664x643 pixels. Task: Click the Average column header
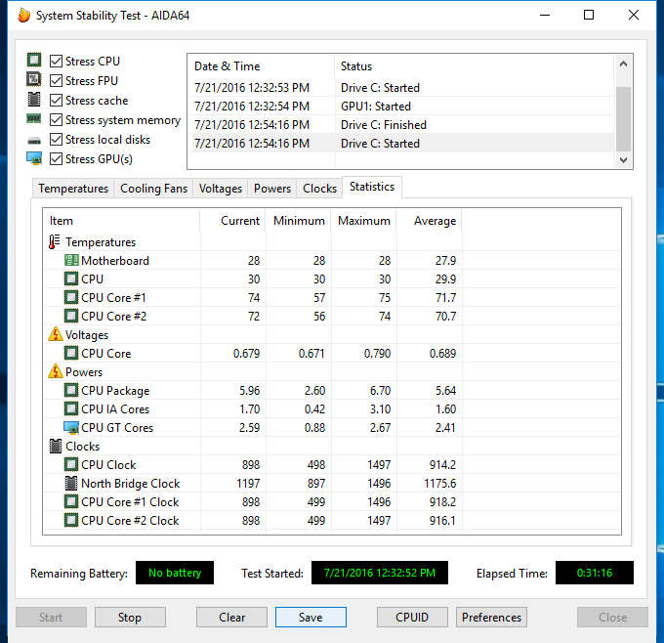(x=429, y=221)
